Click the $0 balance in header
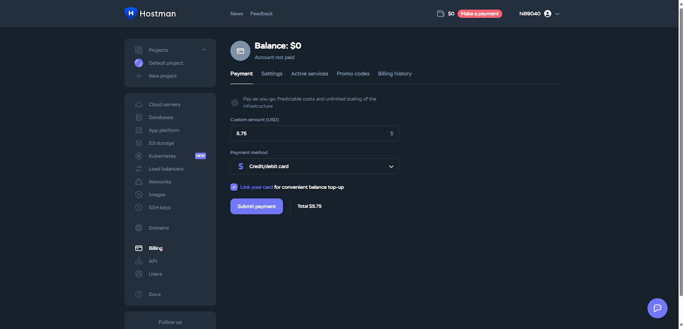 click(451, 14)
